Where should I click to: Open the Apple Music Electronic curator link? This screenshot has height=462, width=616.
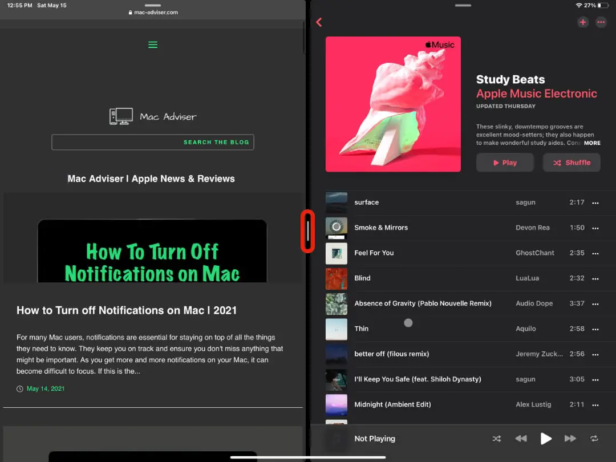click(537, 94)
